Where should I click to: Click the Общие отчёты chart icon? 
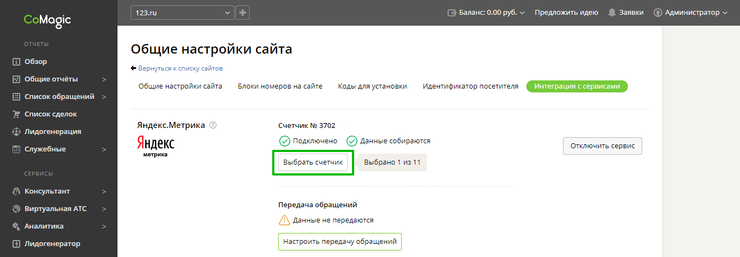click(16, 79)
